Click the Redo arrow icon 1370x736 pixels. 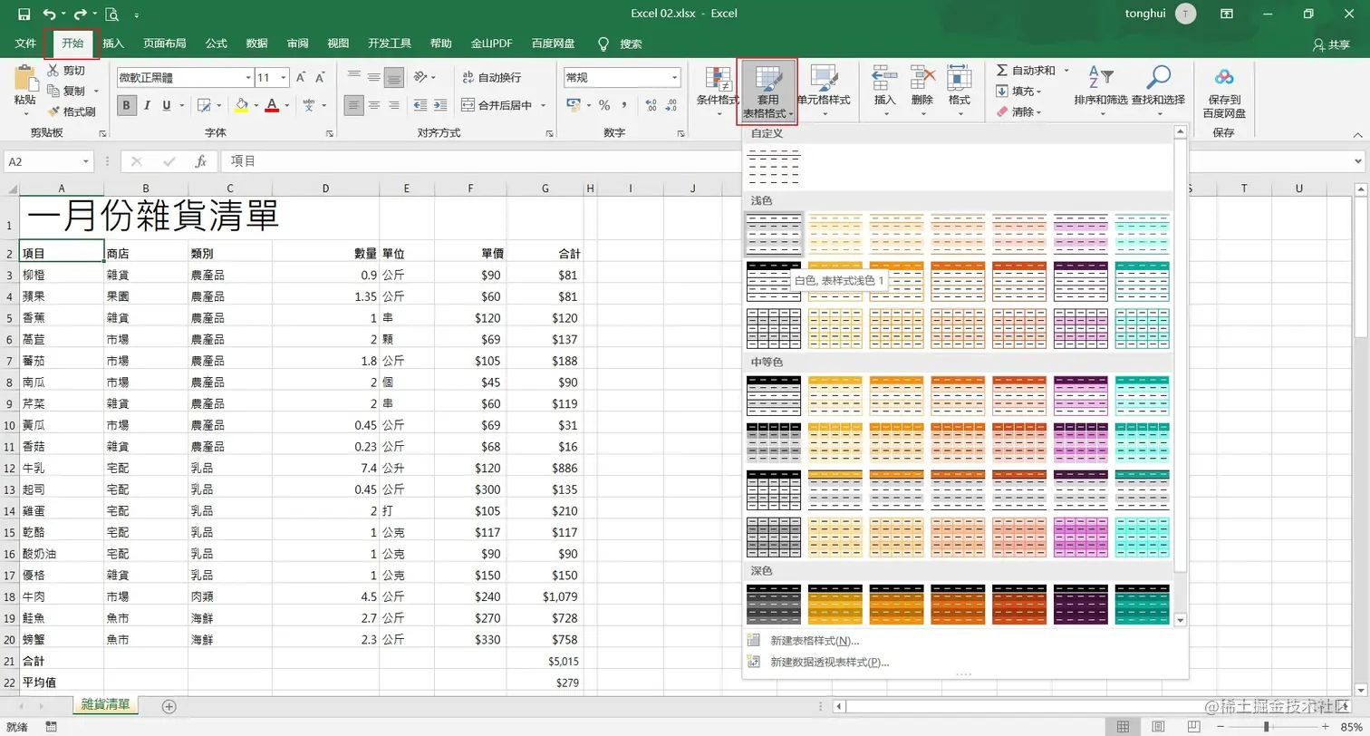[x=80, y=15]
